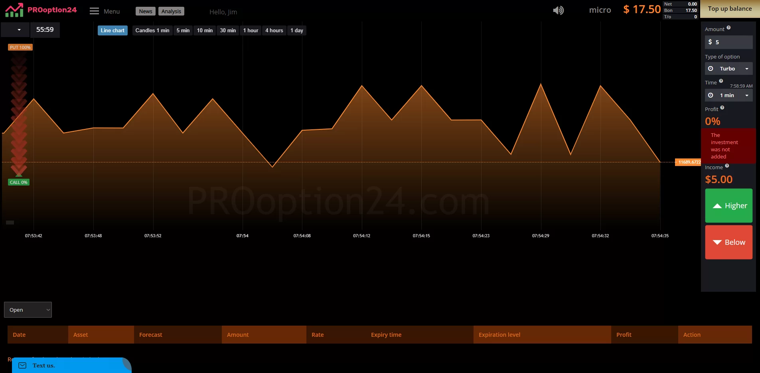Screen dimensions: 760x373
Task: Click the Income help question mark
Action: pos(727,166)
